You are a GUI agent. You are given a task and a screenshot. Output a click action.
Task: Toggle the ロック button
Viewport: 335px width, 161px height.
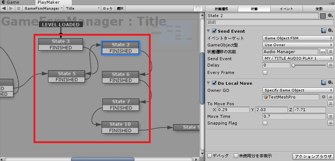click(108, 8)
